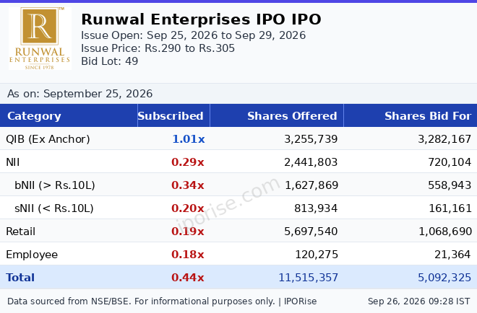Click the Category column header
This screenshot has width=477, height=313.
tap(34, 116)
